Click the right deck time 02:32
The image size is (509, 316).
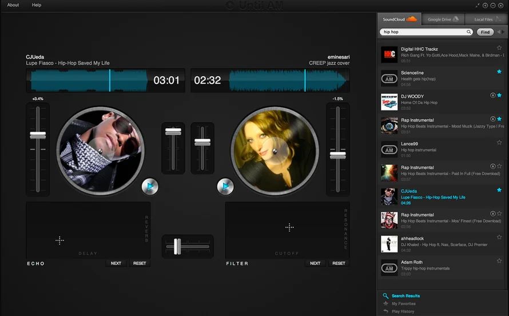[208, 80]
